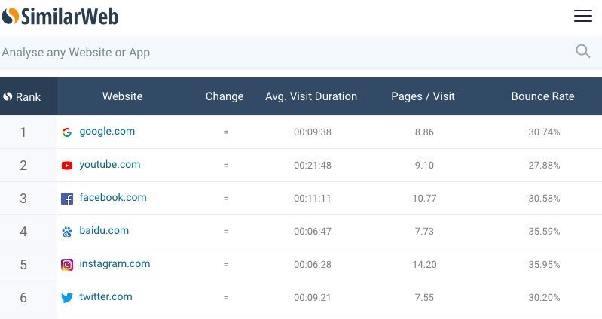The height and width of the screenshot is (319, 602).
Task: Click the change indicator in instagram.com row
Action: (x=226, y=265)
